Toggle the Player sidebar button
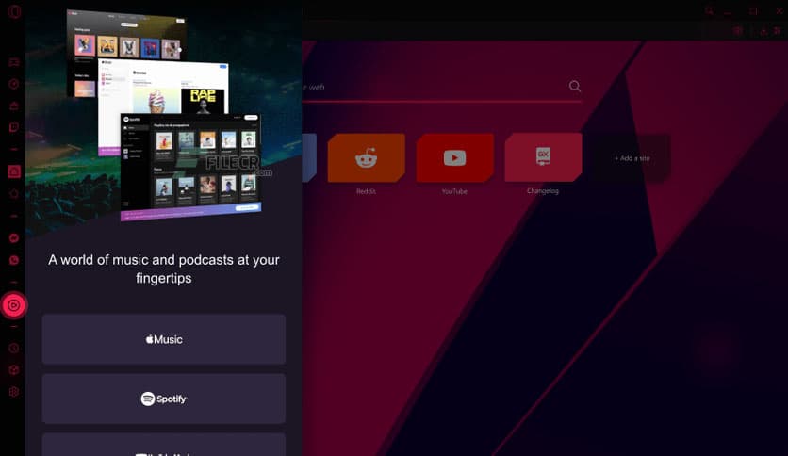The image size is (788, 456). [x=14, y=305]
